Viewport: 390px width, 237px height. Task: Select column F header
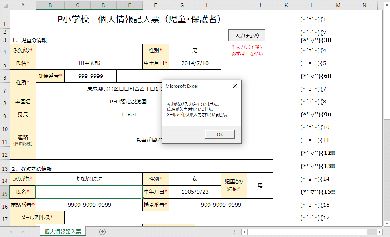click(155, 6)
